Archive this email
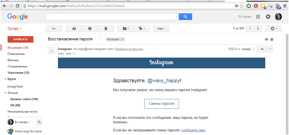This screenshot has width=289, height=135. [x=74, y=29]
